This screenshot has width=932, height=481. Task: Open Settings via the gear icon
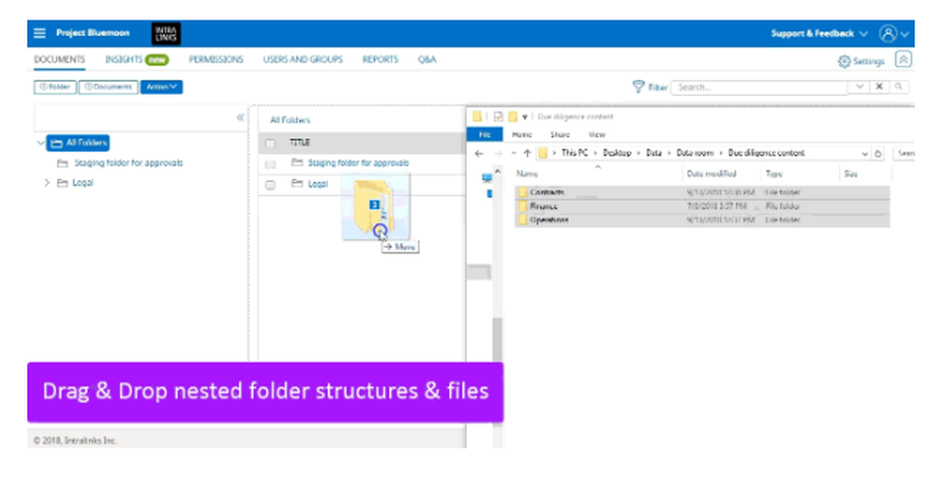[844, 62]
